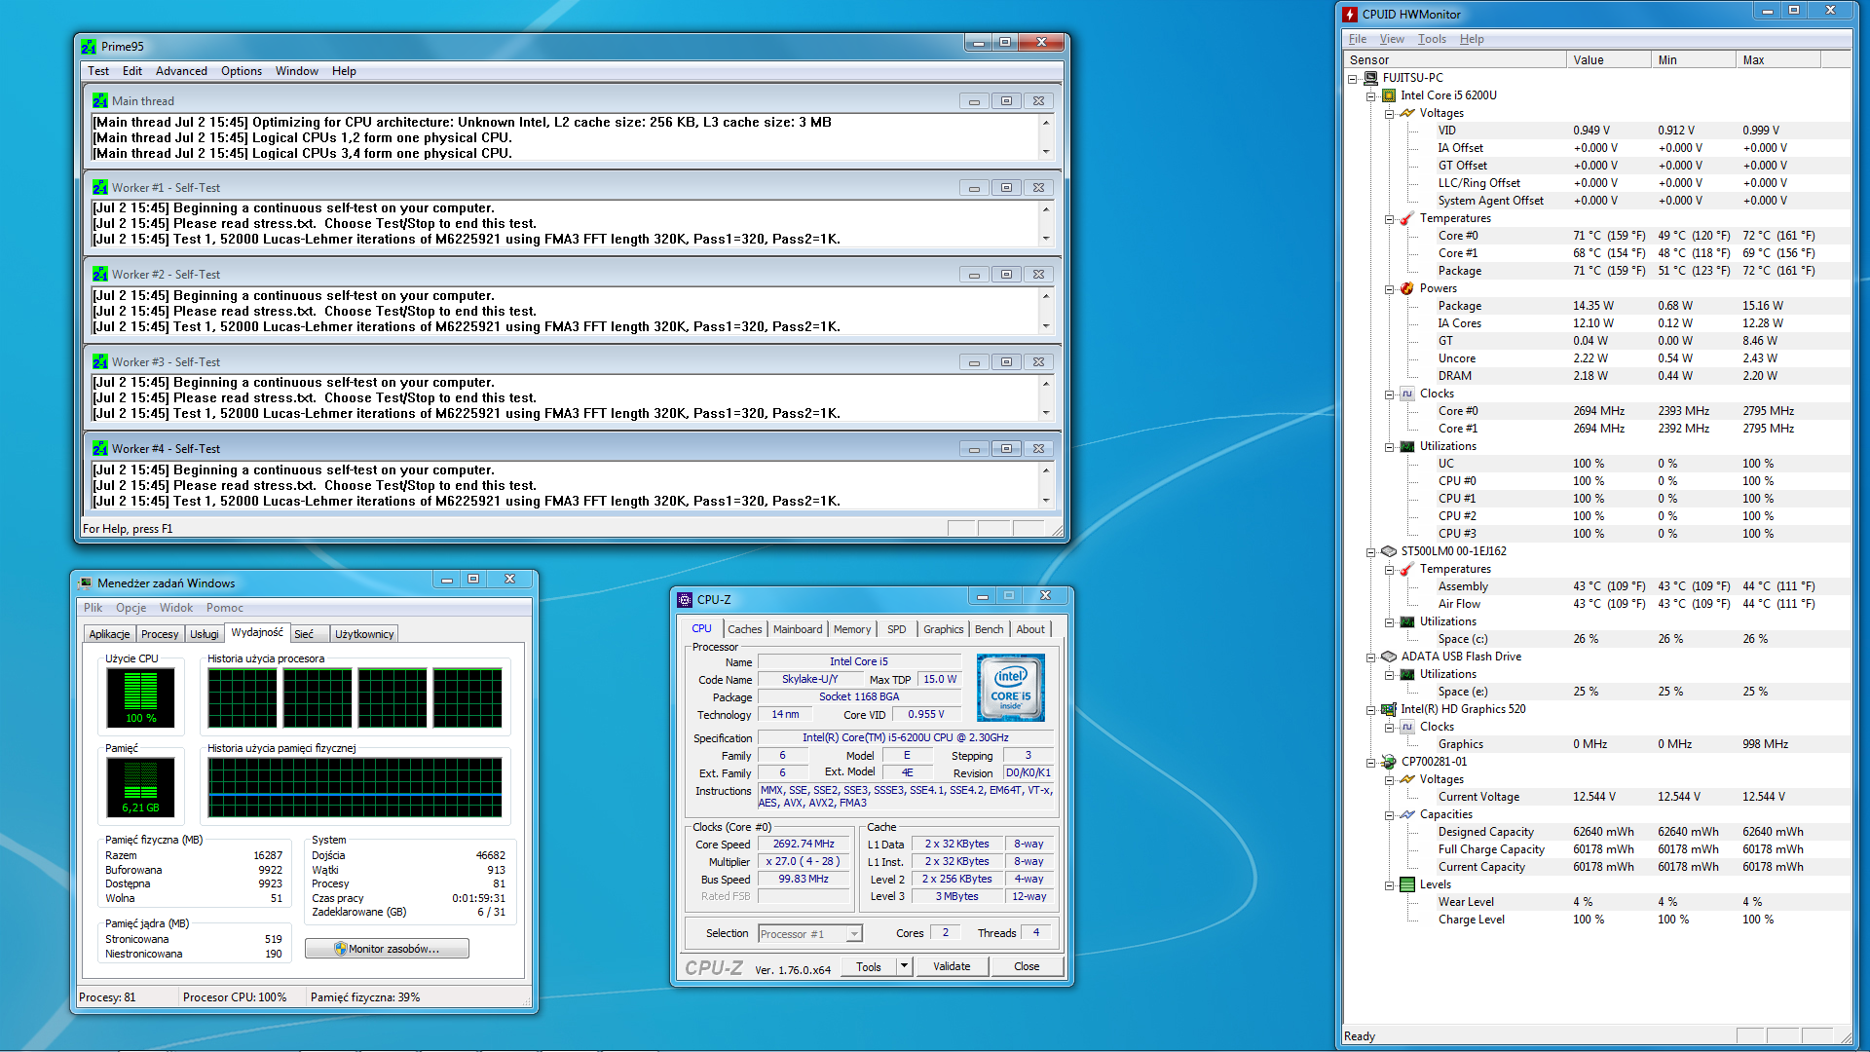Open the Użytkownicy tab in Task Manager
Image resolution: width=1870 pixels, height=1052 pixels.
(364, 634)
